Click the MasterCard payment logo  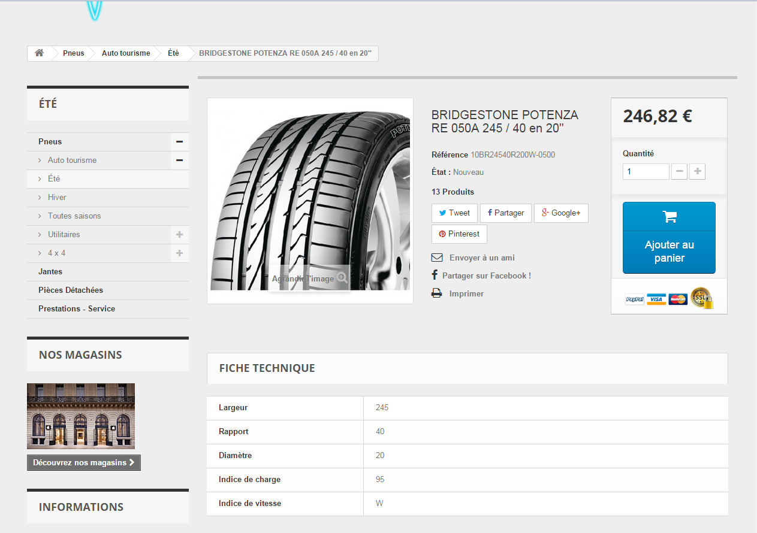[678, 299]
